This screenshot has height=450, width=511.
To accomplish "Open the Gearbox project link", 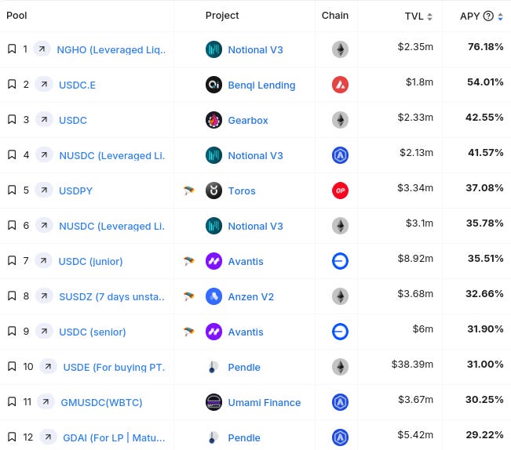I will (x=248, y=121).
